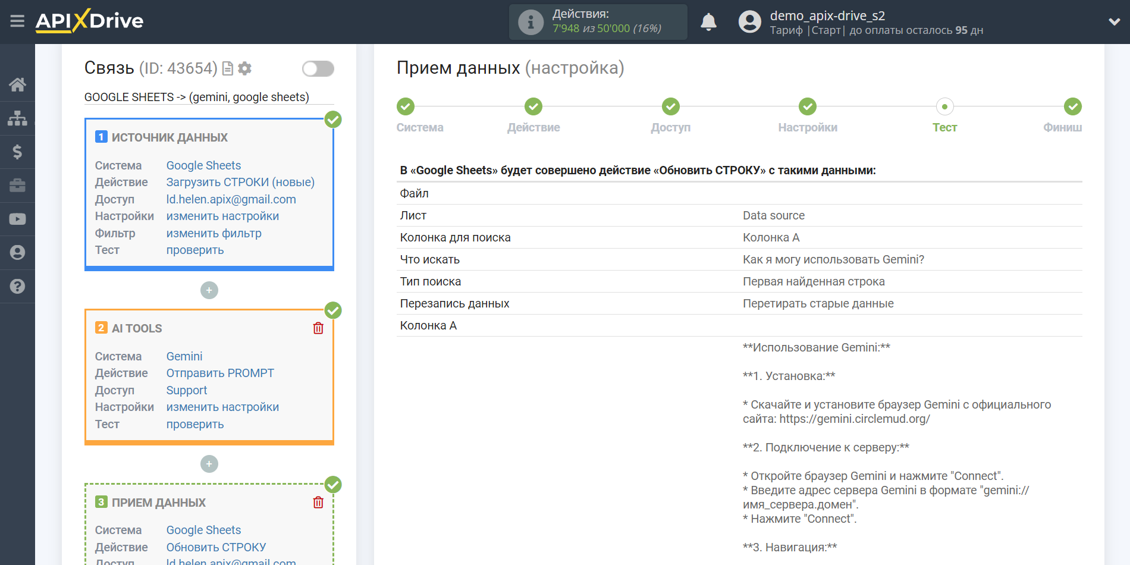Image resolution: width=1130 pixels, height=565 pixels.
Task: Click the ApiX-Drive logo
Action: [89, 21]
